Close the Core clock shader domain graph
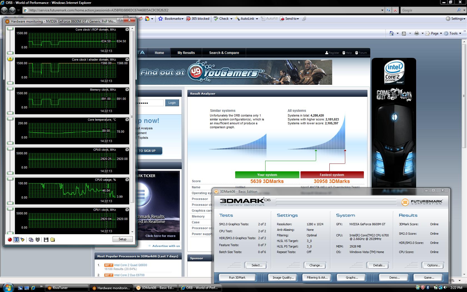Viewport: 467px width, 292px height. (127, 60)
